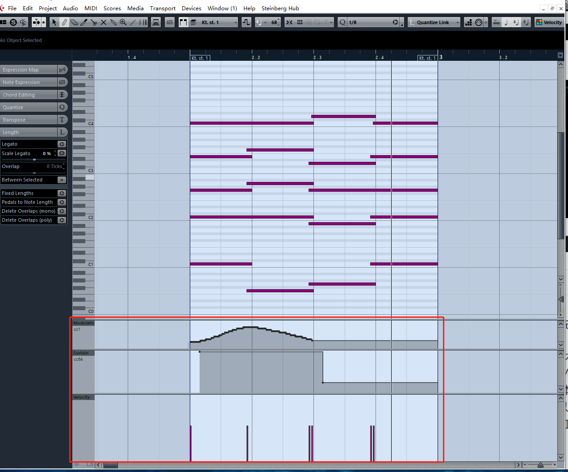Viewport: 568px width, 472px height.
Task: Click the Fixed Lengths apply button
Action: (62, 193)
